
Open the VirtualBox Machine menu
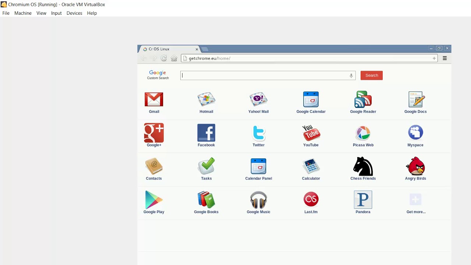tap(23, 13)
